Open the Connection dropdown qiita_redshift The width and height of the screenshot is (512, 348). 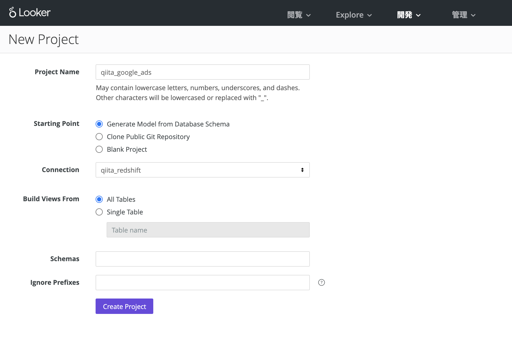point(203,170)
